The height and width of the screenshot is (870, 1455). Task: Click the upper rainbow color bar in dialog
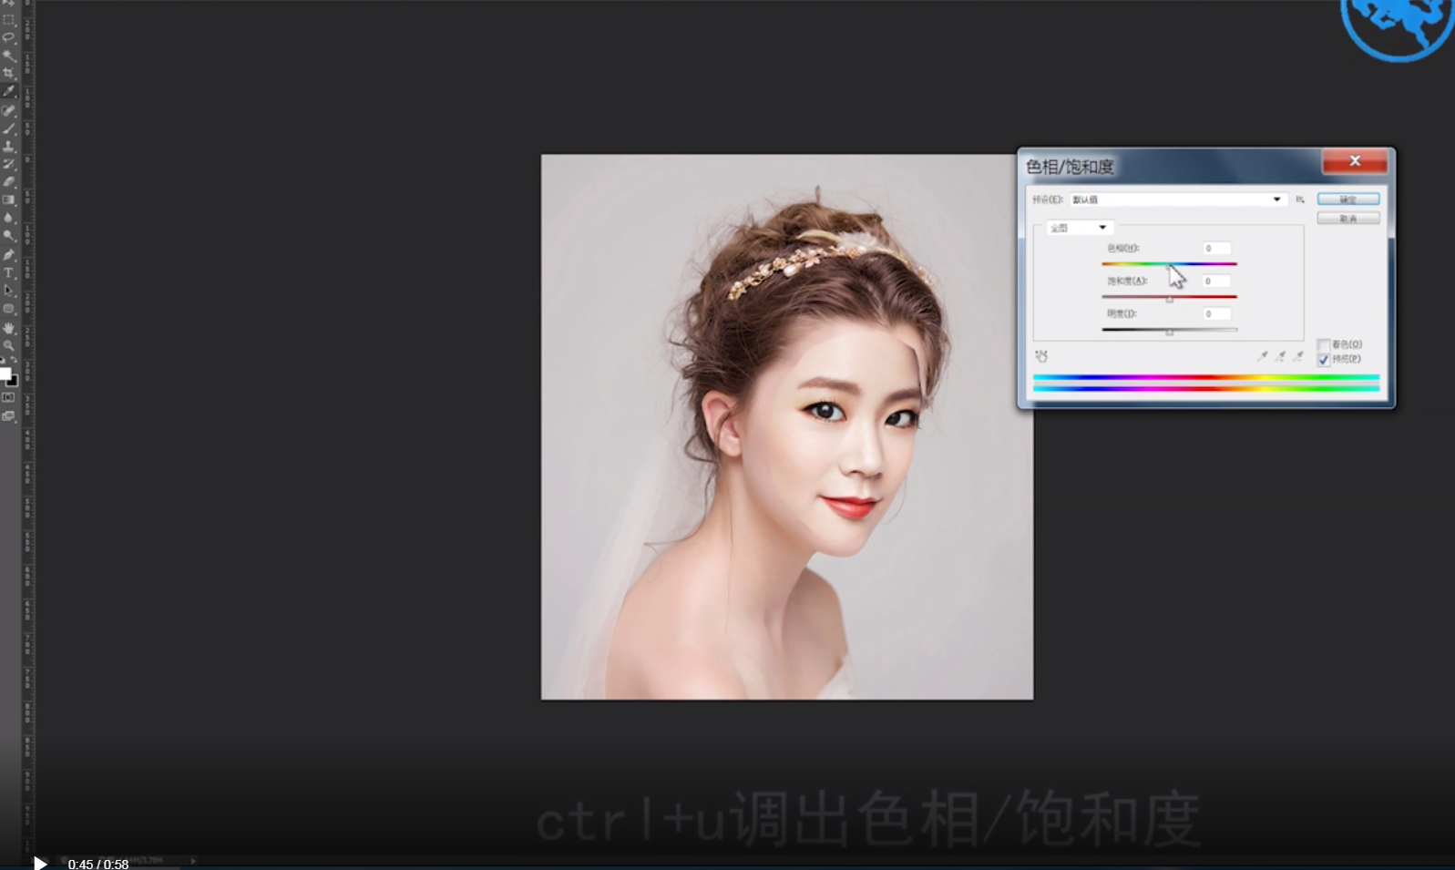point(1205,377)
